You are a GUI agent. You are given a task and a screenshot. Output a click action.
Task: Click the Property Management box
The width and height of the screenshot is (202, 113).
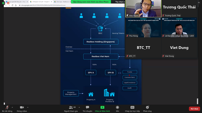(x=71, y=93)
